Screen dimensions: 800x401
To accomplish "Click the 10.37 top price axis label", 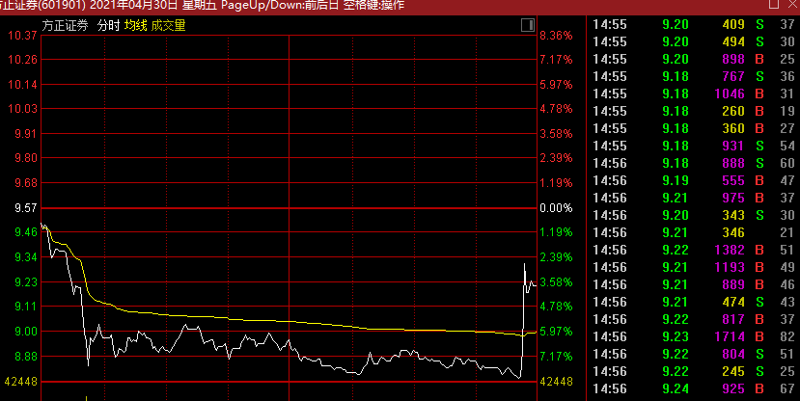I will 23,36.
